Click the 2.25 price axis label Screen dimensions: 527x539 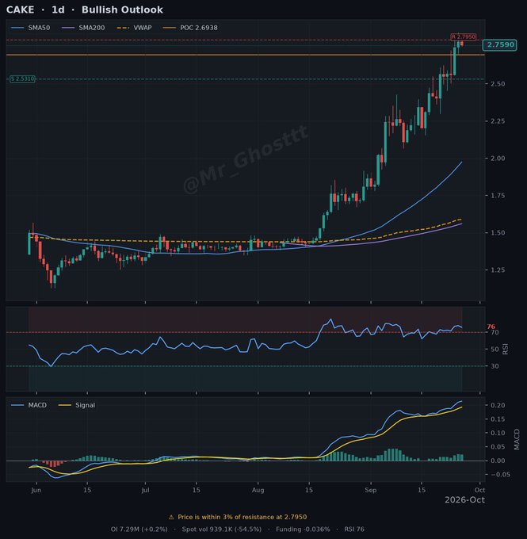point(498,121)
